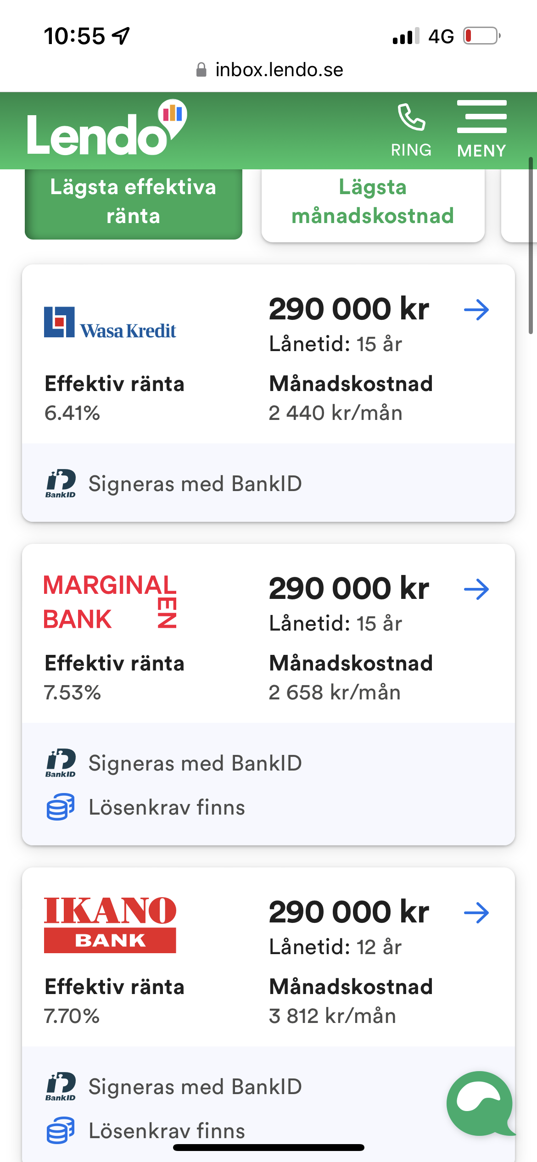The image size is (537, 1162).
Task: Tap Lösenkrav finns under Marginalen Bank
Action: (x=167, y=807)
